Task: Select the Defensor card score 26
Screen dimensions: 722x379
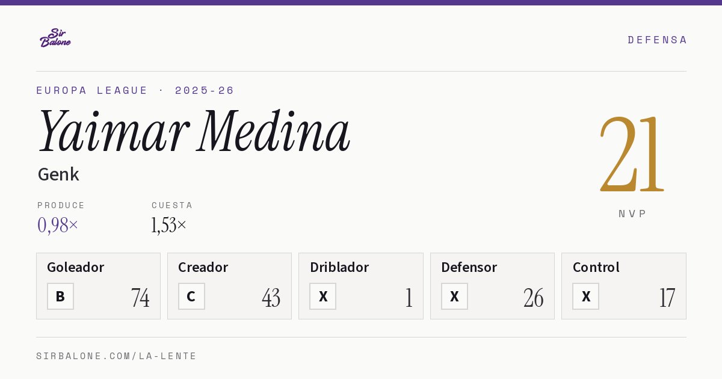Action: [x=533, y=298]
